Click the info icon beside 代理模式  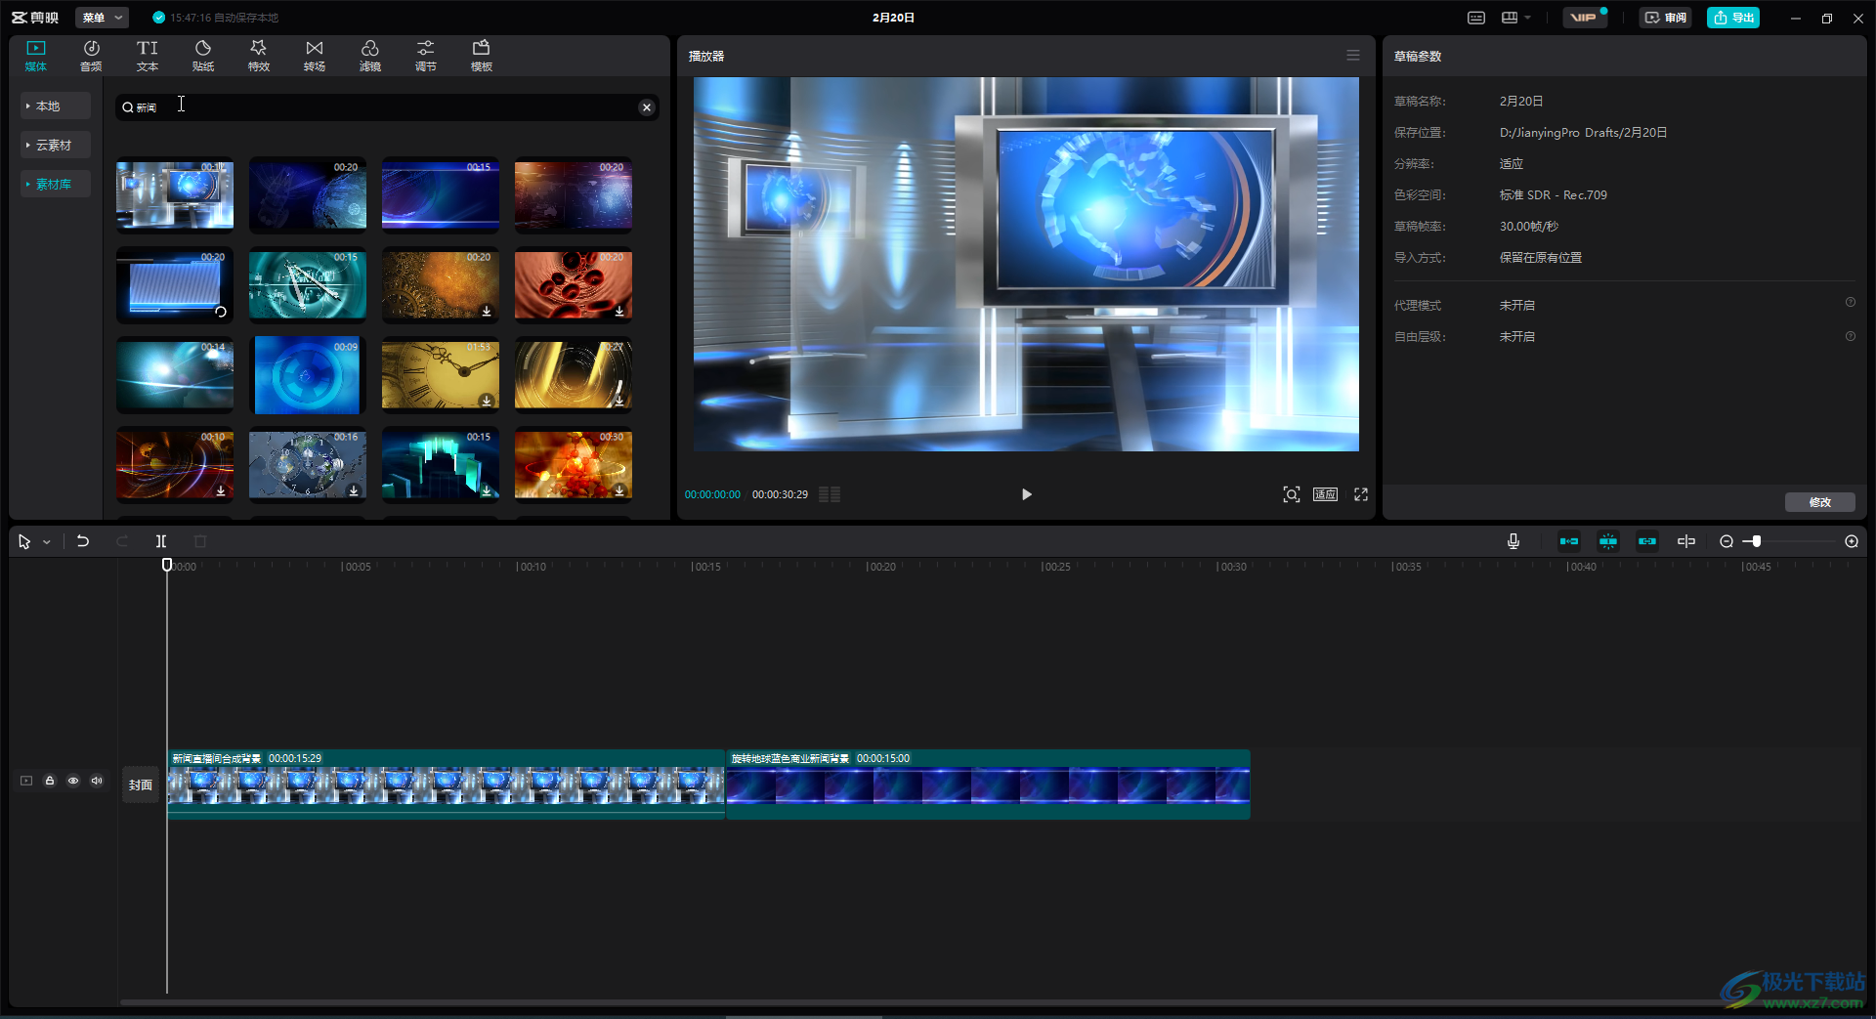(1850, 303)
